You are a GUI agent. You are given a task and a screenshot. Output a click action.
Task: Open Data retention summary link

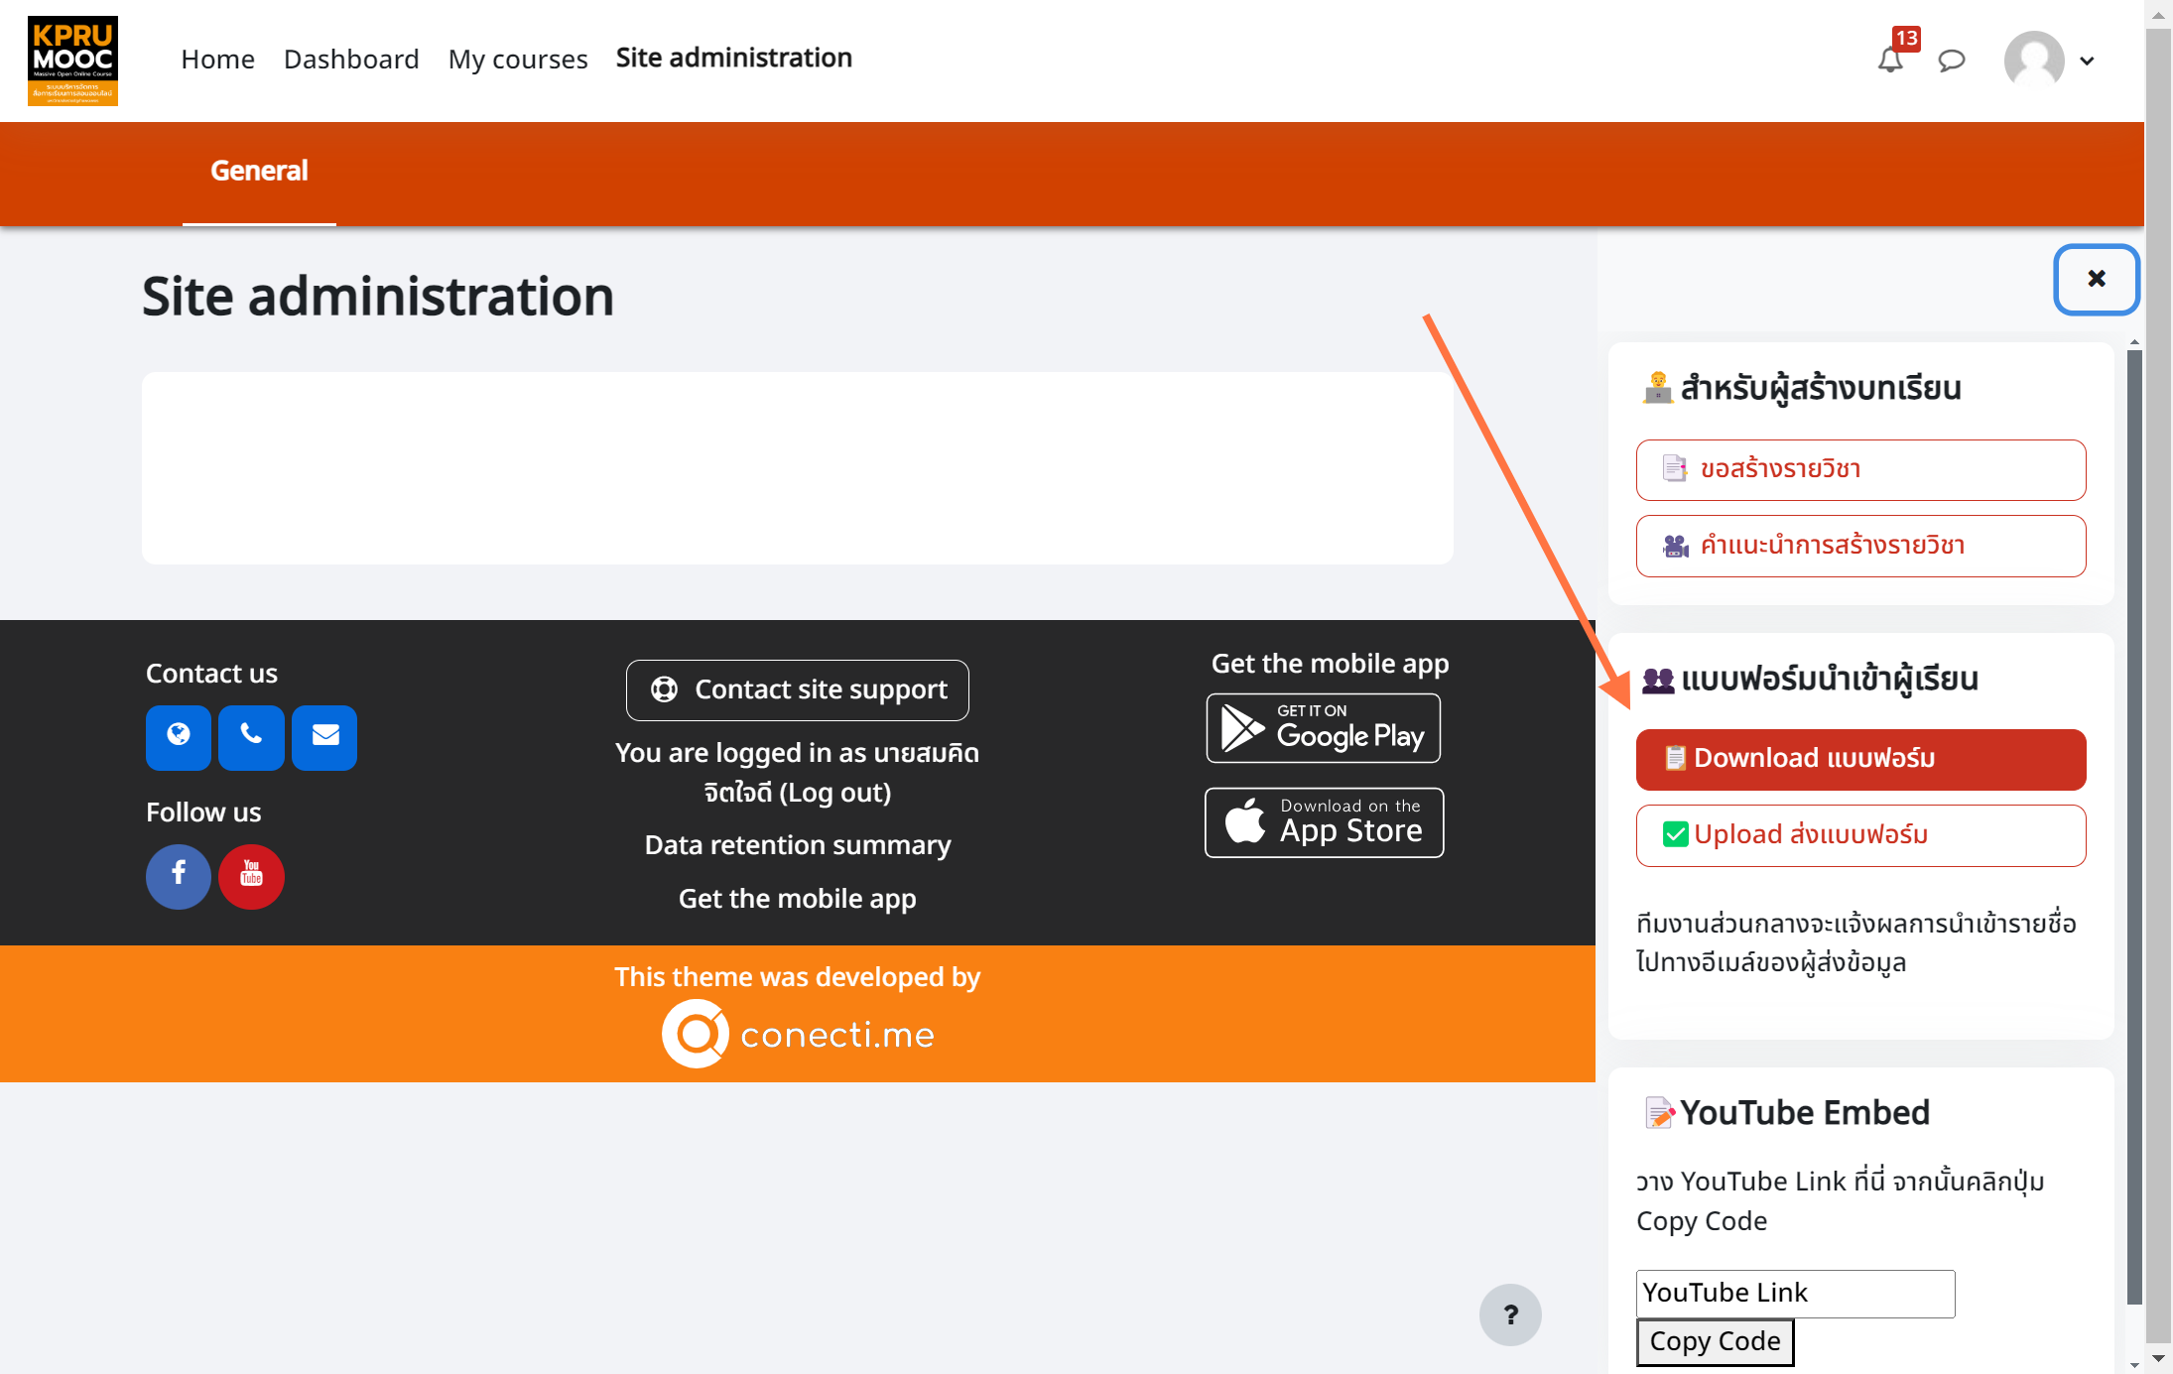(798, 845)
